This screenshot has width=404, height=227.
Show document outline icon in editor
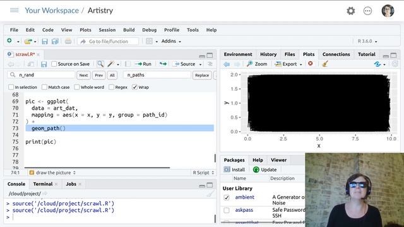(x=210, y=64)
